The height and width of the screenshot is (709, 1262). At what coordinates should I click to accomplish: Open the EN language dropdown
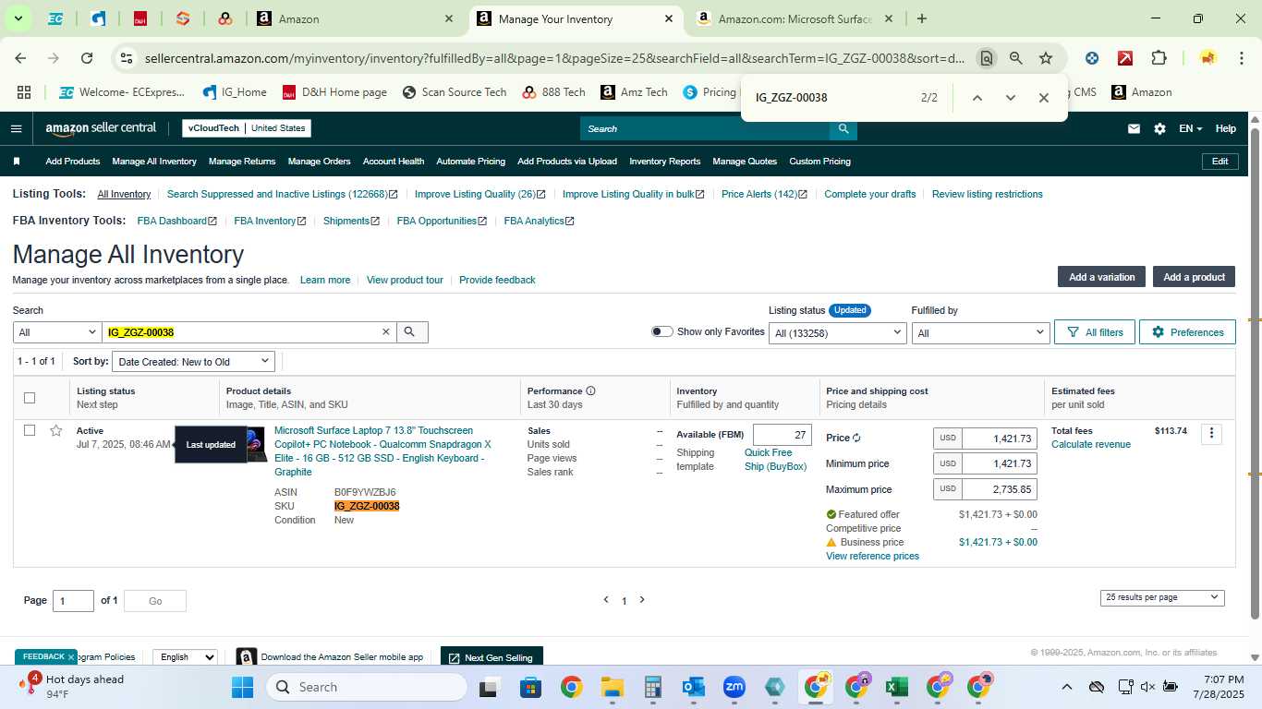[x=1190, y=128]
